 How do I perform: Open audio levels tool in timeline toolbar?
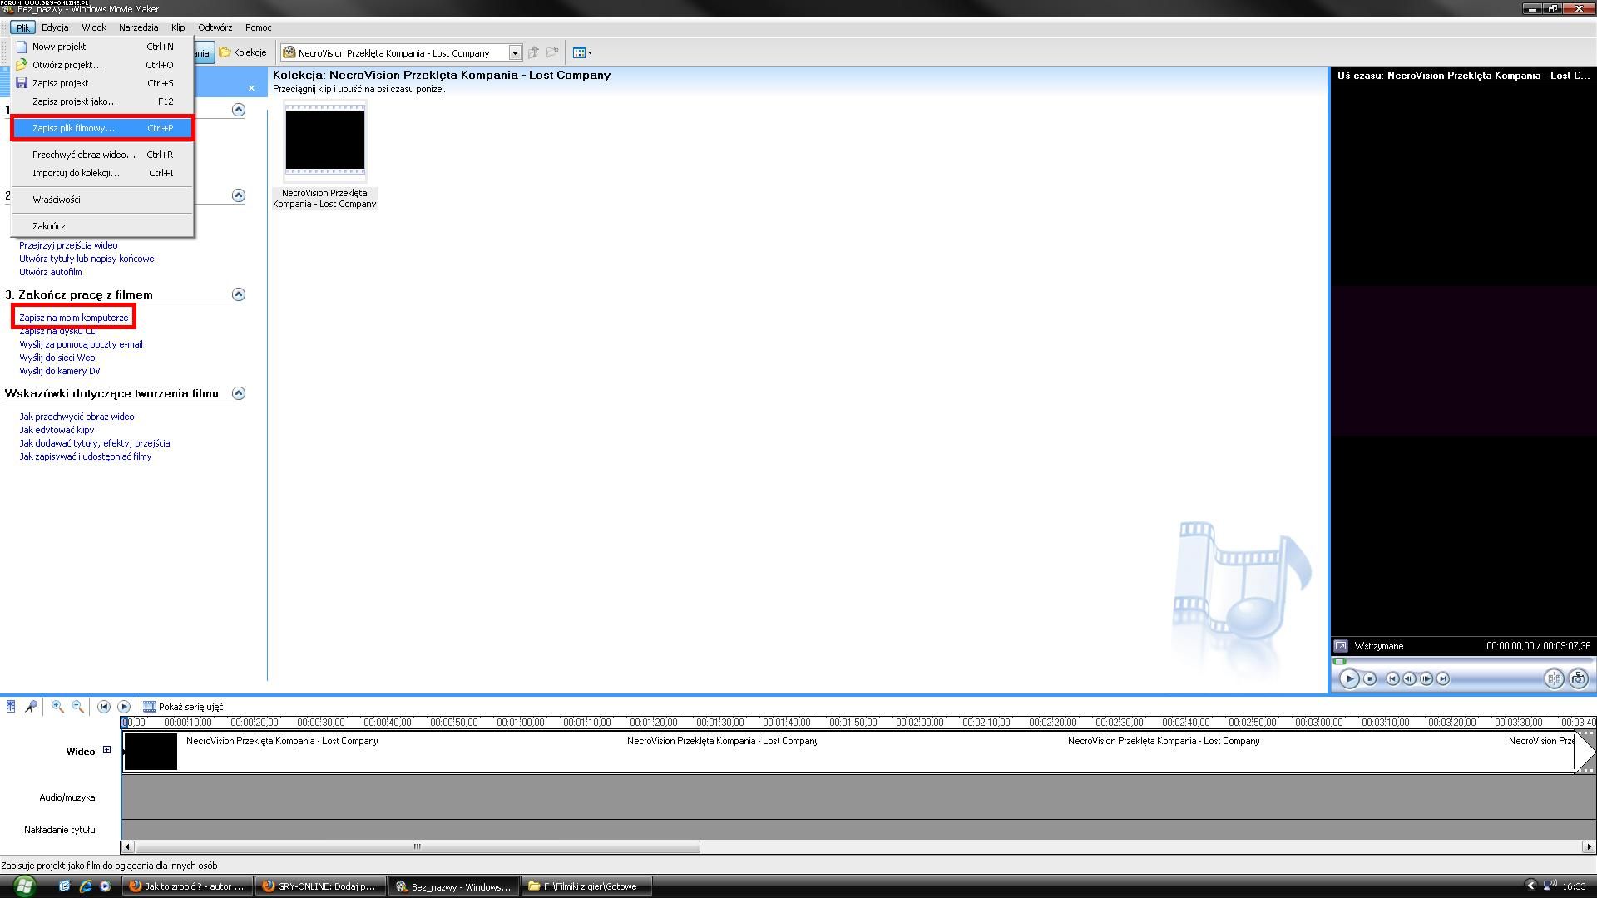[11, 707]
